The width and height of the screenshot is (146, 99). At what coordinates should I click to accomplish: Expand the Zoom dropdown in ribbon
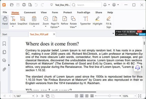(46, 26)
